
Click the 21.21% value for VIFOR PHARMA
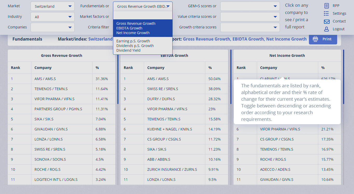pos(328,129)
